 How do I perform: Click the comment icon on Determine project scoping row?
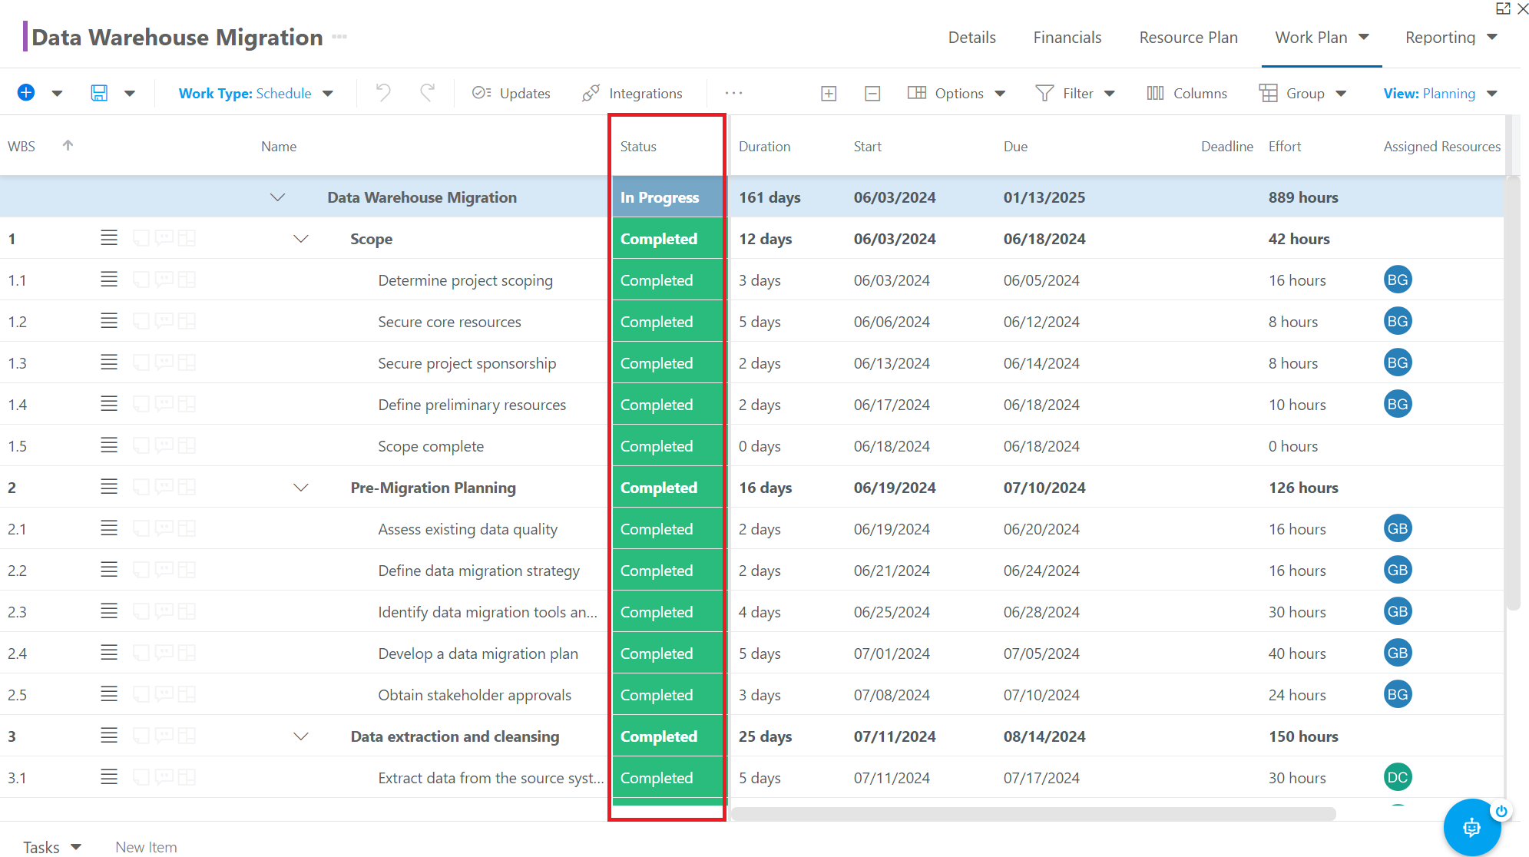tap(164, 280)
